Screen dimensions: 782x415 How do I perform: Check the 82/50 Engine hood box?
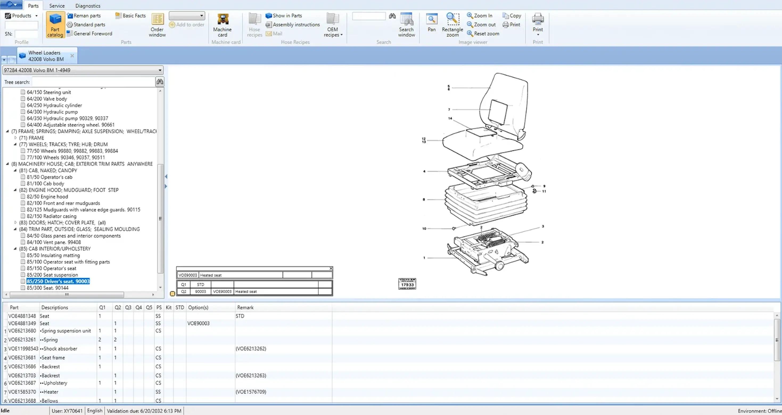pyautogui.click(x=23, y=197)
